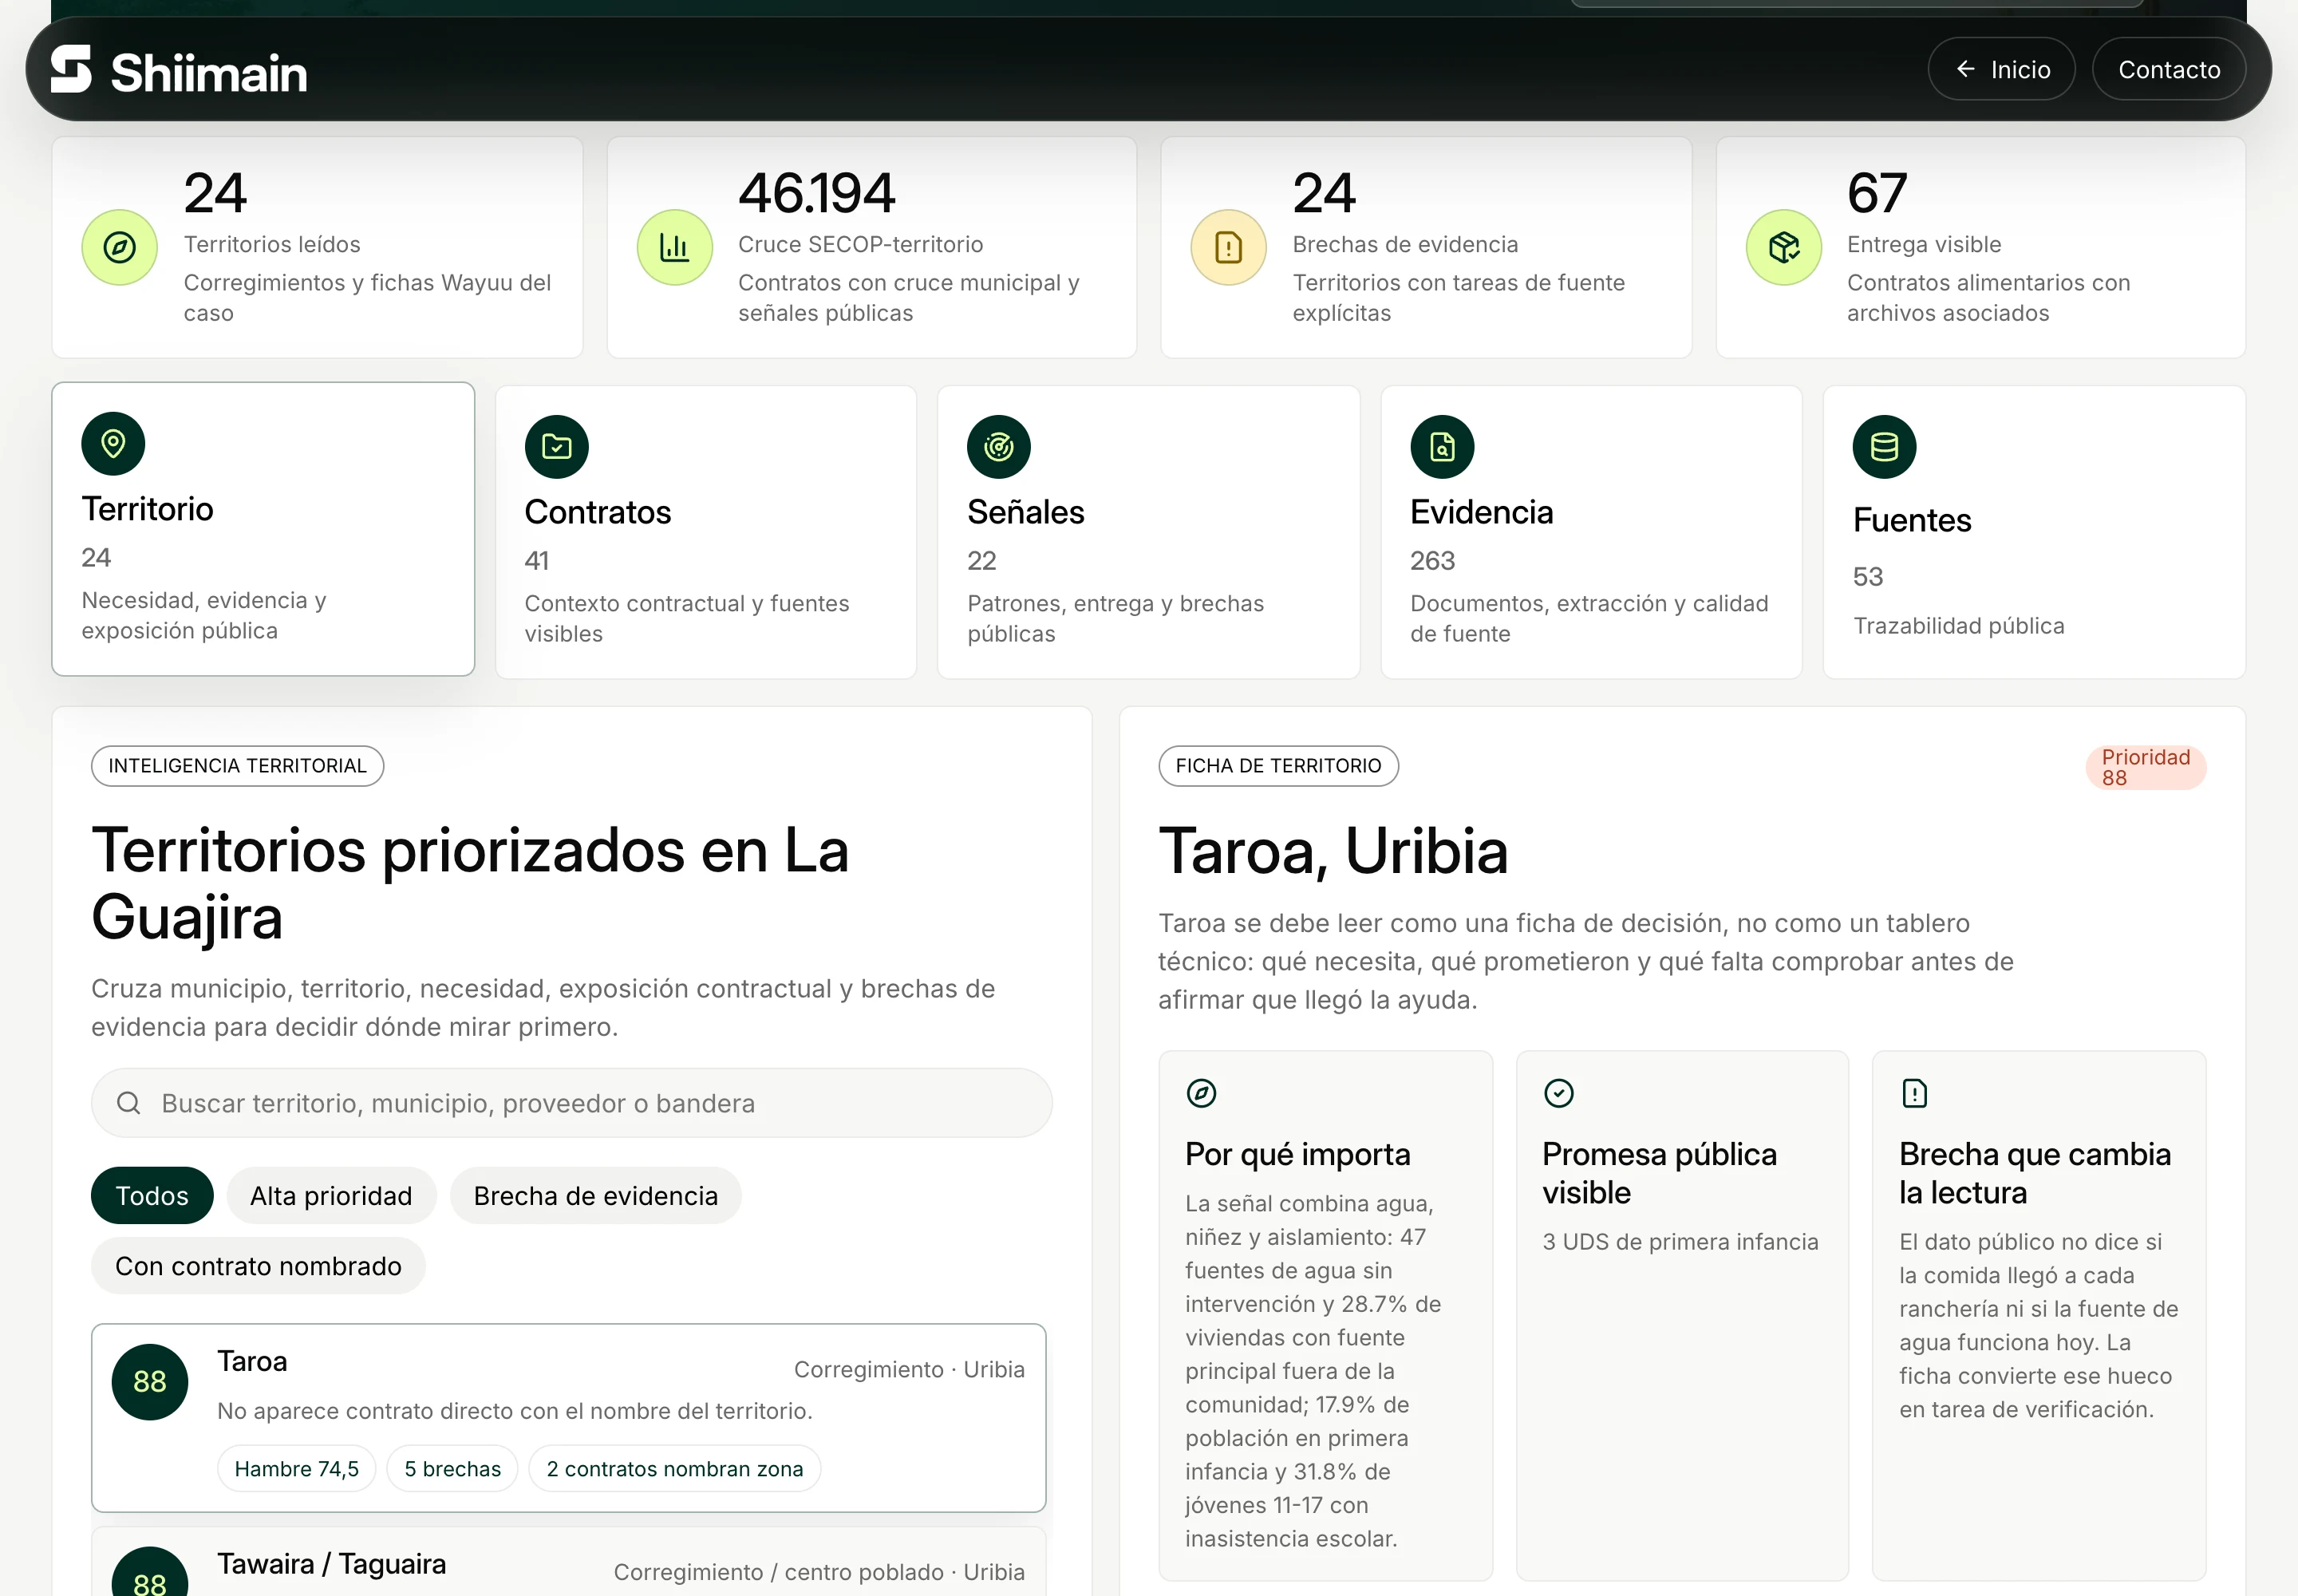Open the Señales tab
This screenshot has width=2298, height=1596.
click(x=1148, y=532)
